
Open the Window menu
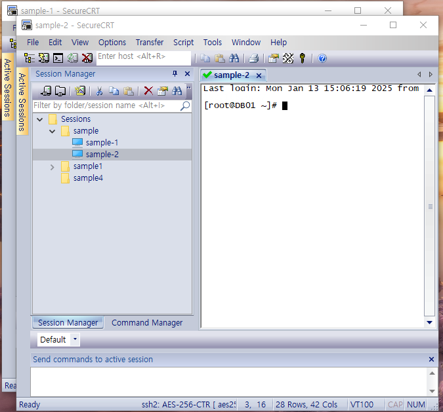tap(246, 43)
